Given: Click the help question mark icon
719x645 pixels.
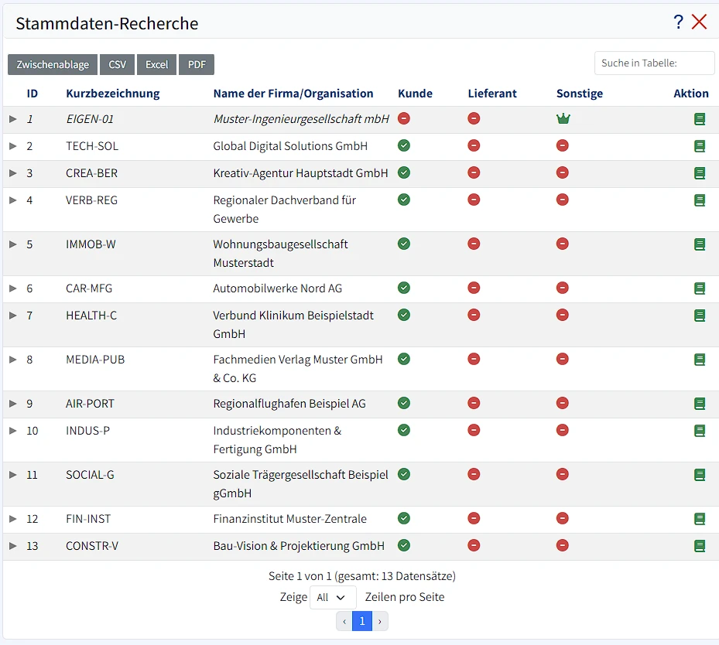Looking at the screenshot, I should pyautogui.click(x=679, y=22).
